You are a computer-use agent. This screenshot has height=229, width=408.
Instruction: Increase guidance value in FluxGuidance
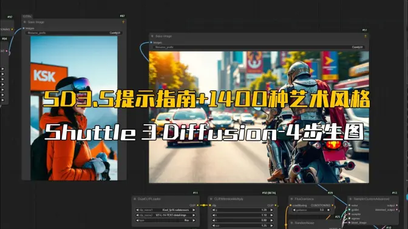pyautogui.click(x=328, y=210)
